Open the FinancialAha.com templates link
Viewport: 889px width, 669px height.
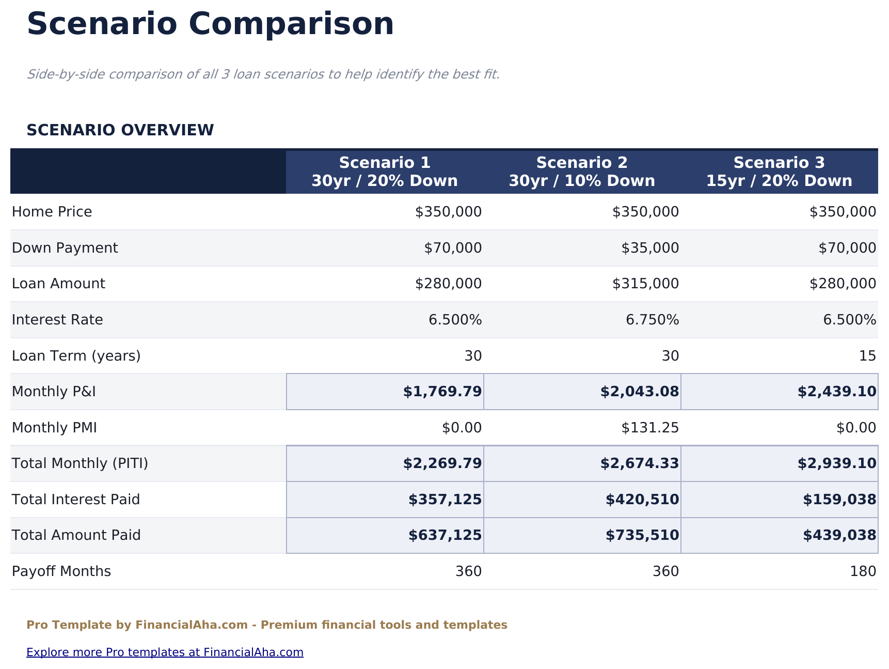[165, 651]
